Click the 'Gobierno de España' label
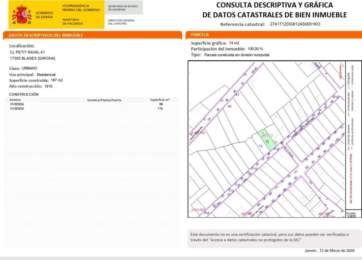362x260 pixels. (45, 15)
